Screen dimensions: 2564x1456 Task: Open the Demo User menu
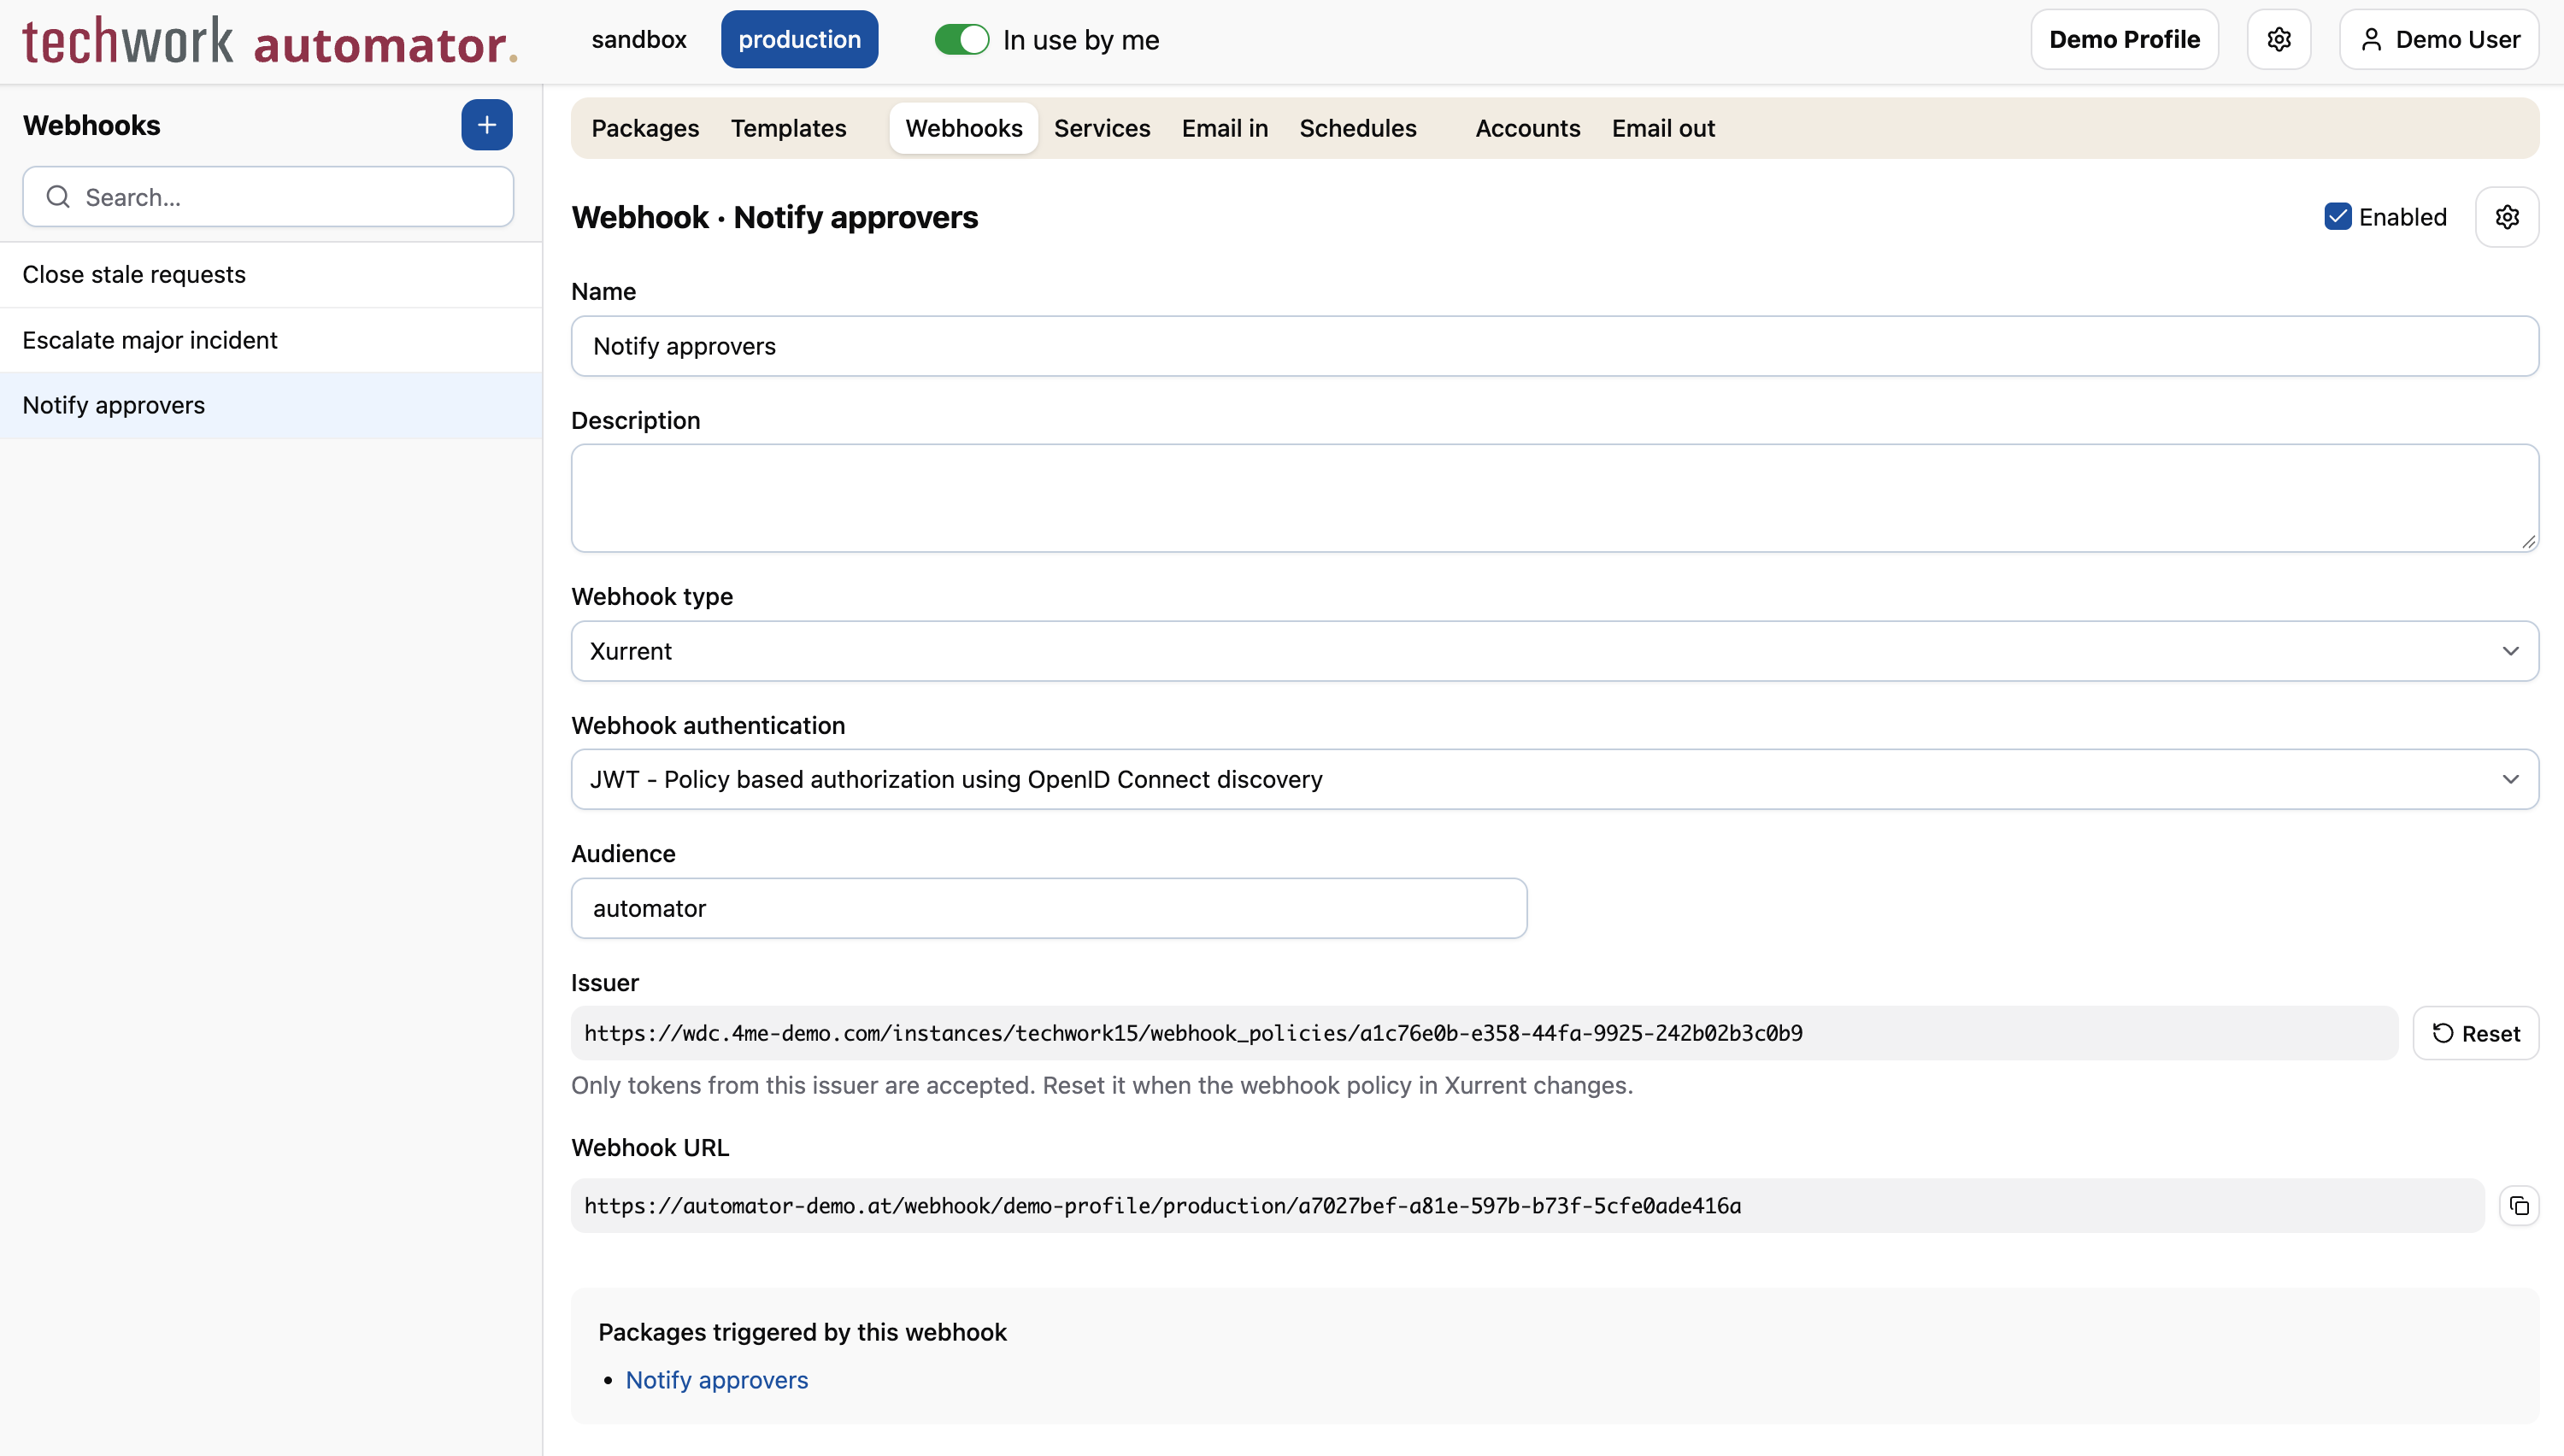pos(2439,40)
